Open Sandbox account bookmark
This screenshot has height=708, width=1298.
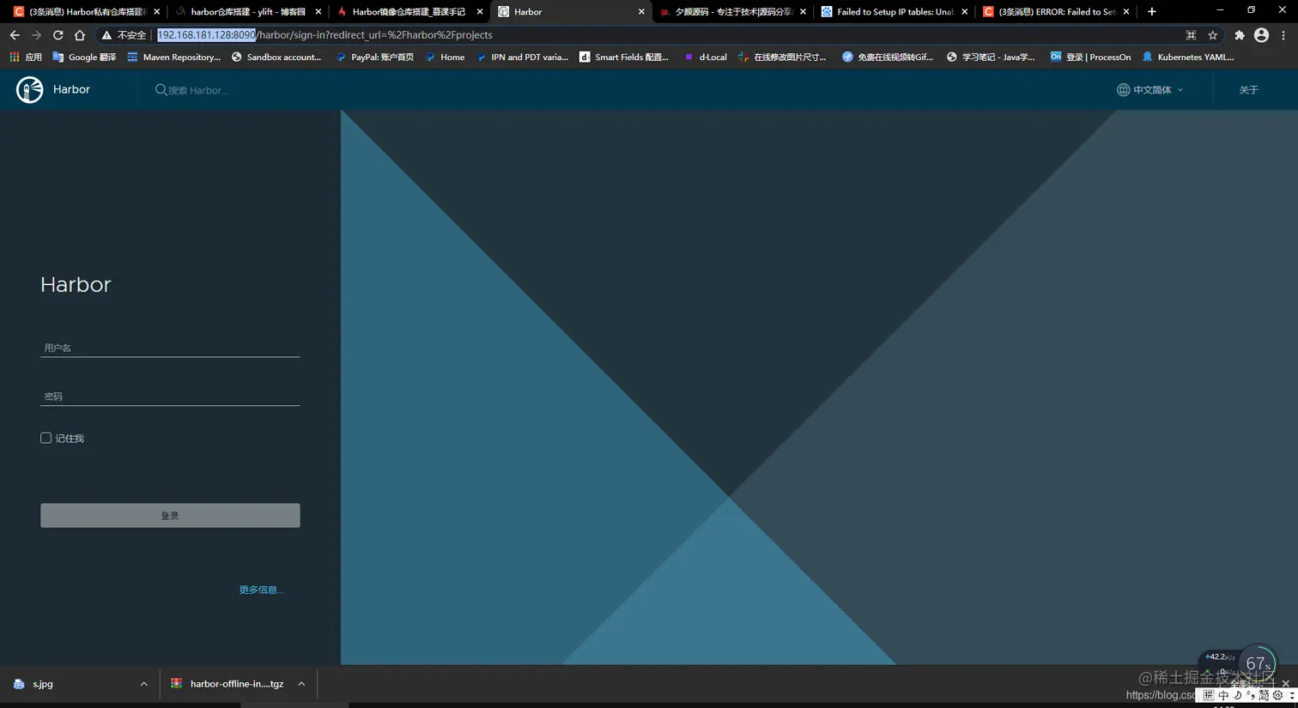point(276,57)
